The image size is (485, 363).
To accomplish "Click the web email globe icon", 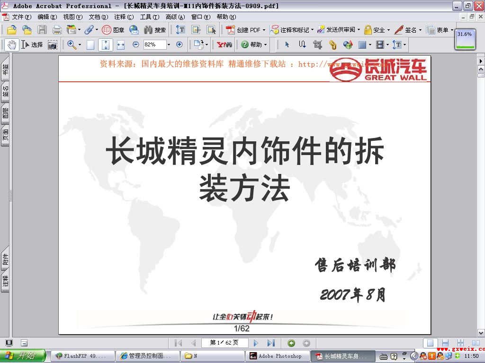I will pyautogui.click(x=134, y=30).
